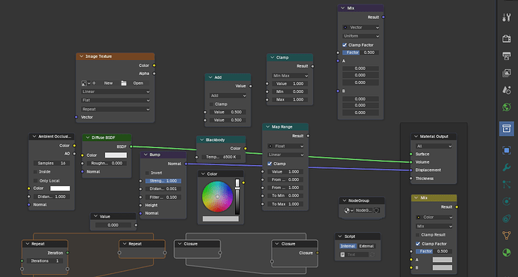Click the Temperature 6500 K field

click(x=221, y=157)
